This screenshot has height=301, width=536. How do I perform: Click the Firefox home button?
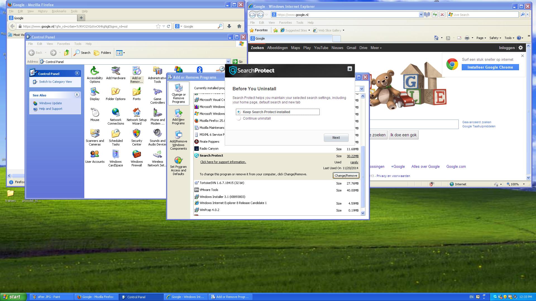[239, 26]
